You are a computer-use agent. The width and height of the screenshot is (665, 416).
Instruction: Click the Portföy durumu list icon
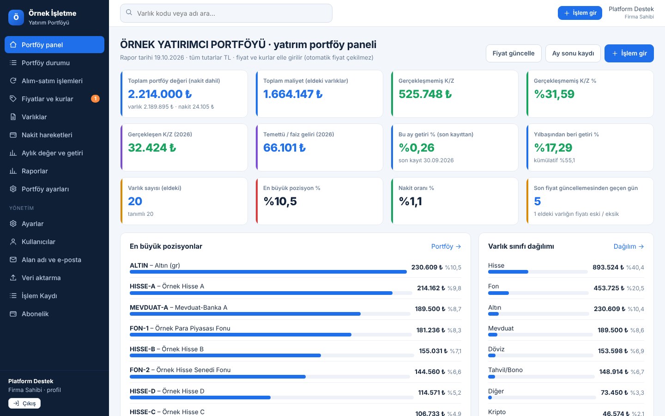[x=13, y=63]
